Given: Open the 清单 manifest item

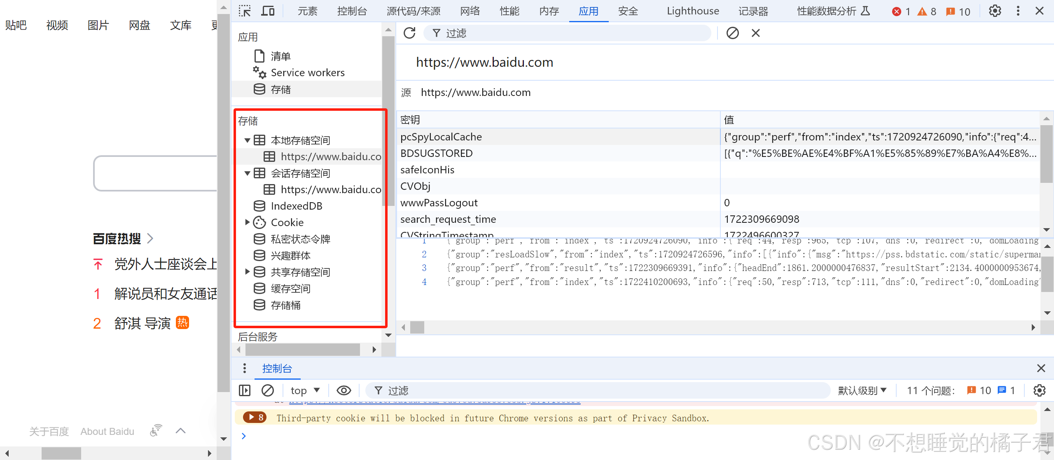Looking at the screenshot, I should (x=280, y=56).
